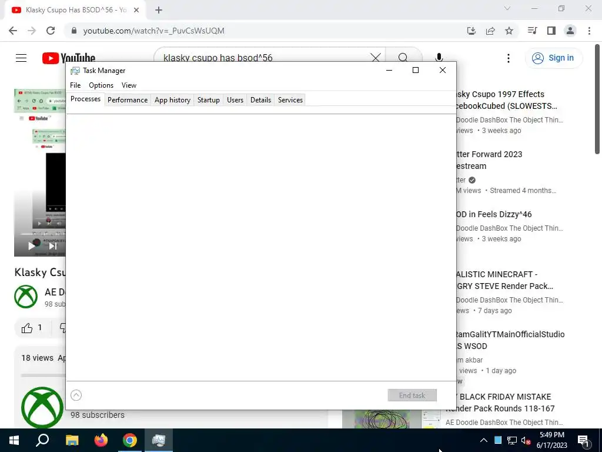Image resolution: width=602 pixels, height=452 pixels.
Task: Click the YouTube Sign in button
Action: [x=553, y=58]
